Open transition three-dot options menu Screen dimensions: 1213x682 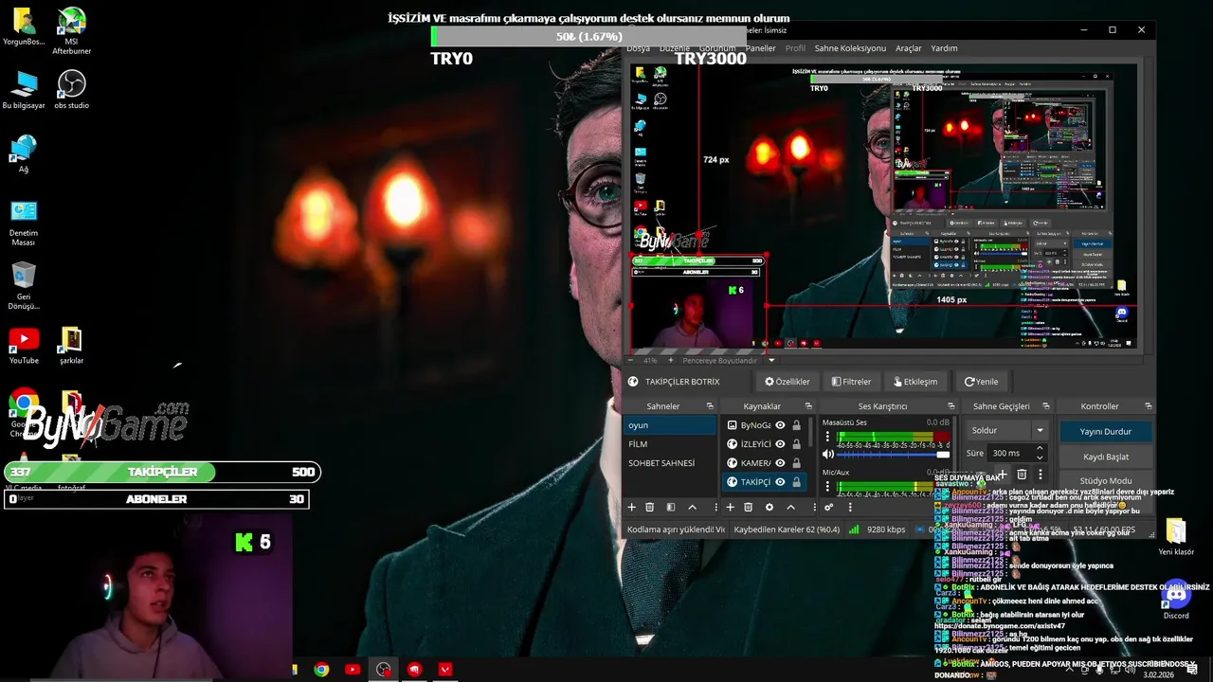point(1040,475)
